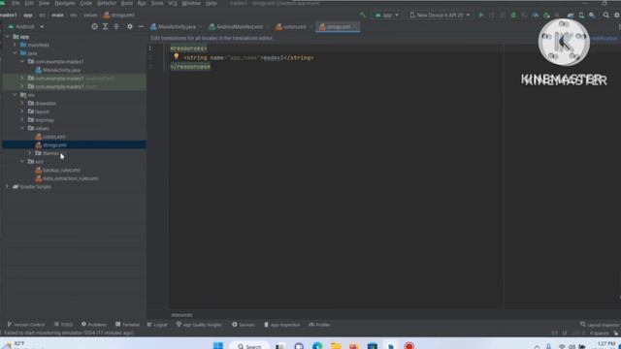Select MainActivity.java in project tree
Image resolution: width=621 pixels, height=349 pixels.
click(x=58, y=70)
